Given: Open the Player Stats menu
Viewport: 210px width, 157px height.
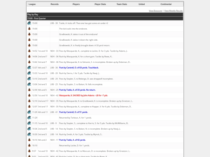Looking at the screenshot, I should coord(100,4).
